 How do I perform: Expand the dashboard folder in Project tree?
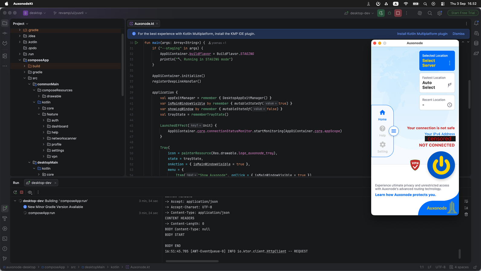(x=44, y=126)
